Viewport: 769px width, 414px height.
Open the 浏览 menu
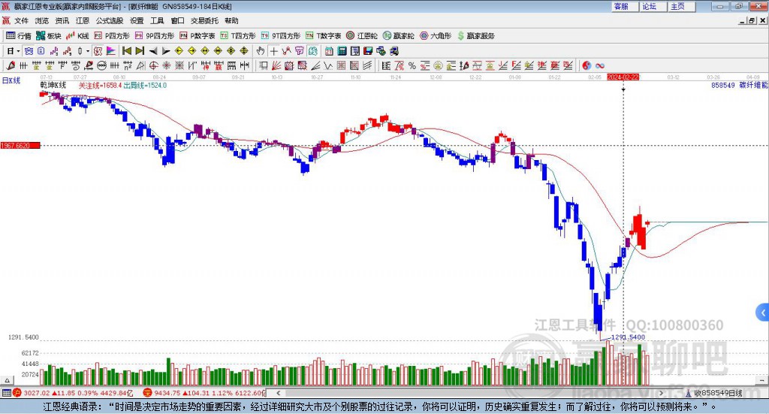coord(42,20)
